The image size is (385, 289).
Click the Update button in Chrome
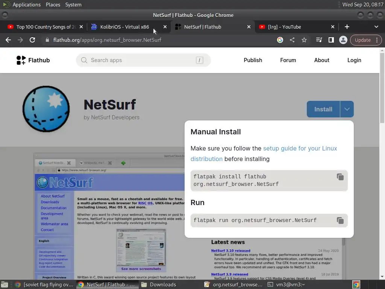pos(363,40)
